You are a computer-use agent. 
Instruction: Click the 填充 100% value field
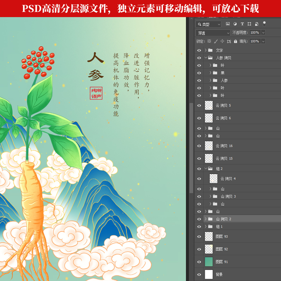[x=255, y=41]
